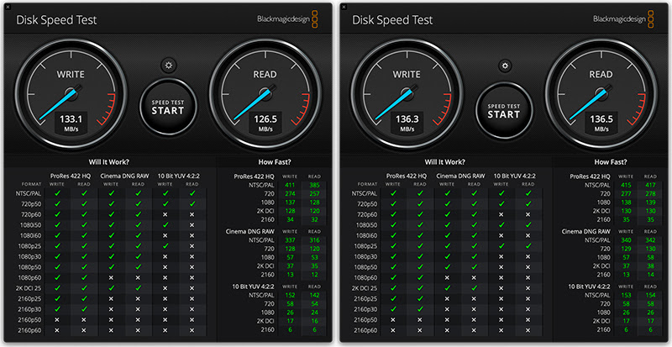Click the '417' ProRes NTSC/PAL read value
Screen dimensions: 672x347
click(650, 186)
